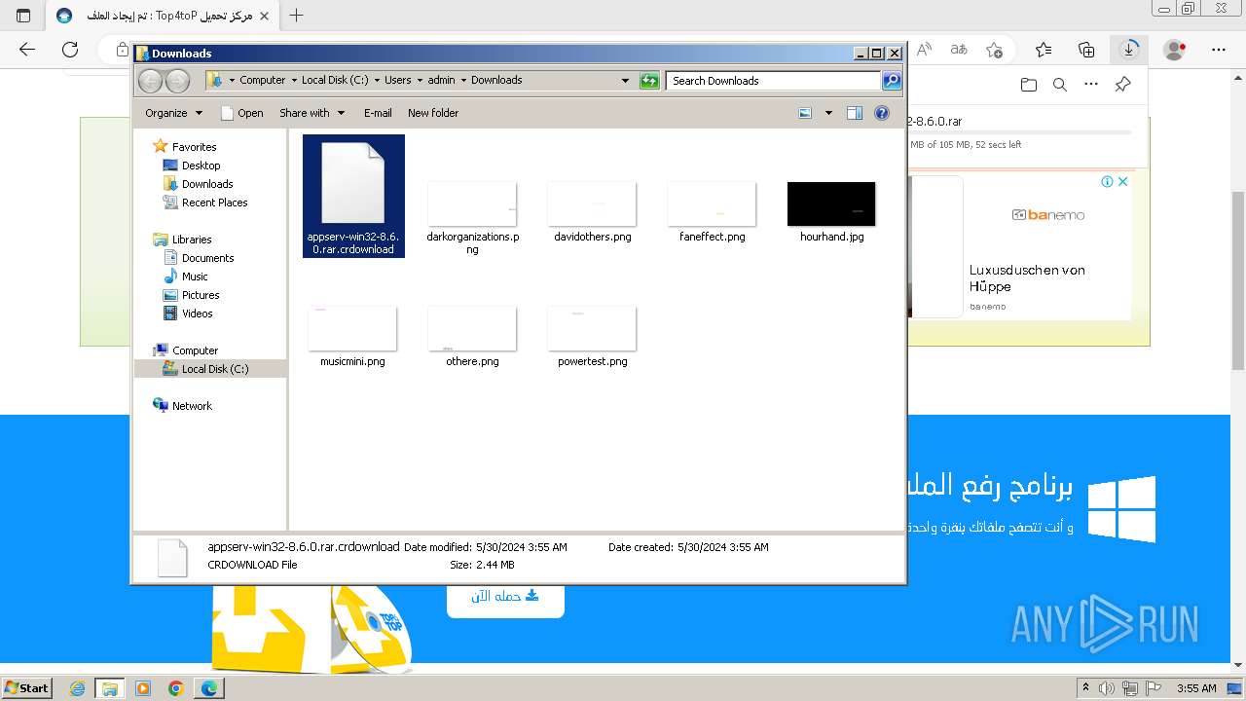Click E-mail in Explorer toolbar
1246x701 pixels.
[x=378, y=113]
